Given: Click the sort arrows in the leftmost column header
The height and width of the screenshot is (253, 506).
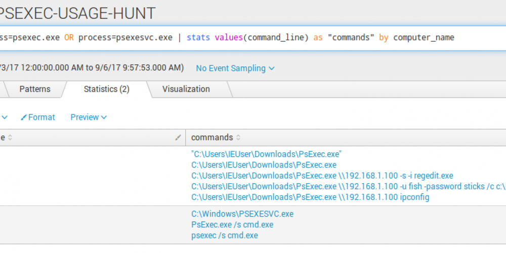Looking at the screenshot, I should pos(10,138).
